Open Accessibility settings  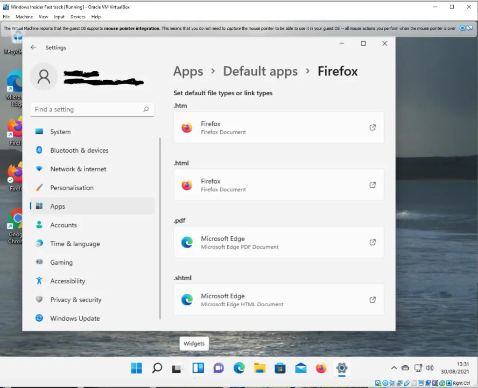(92, 281)
